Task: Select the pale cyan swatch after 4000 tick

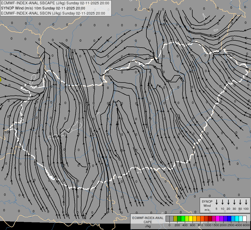Action: [241, 218]
